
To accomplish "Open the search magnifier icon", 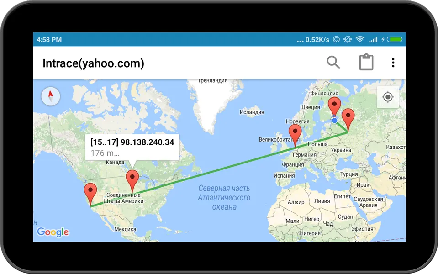I will 333,62.
